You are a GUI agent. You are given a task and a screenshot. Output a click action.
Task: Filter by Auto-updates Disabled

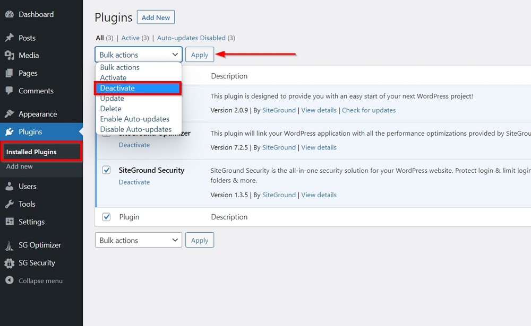click(x=191, y=38)
